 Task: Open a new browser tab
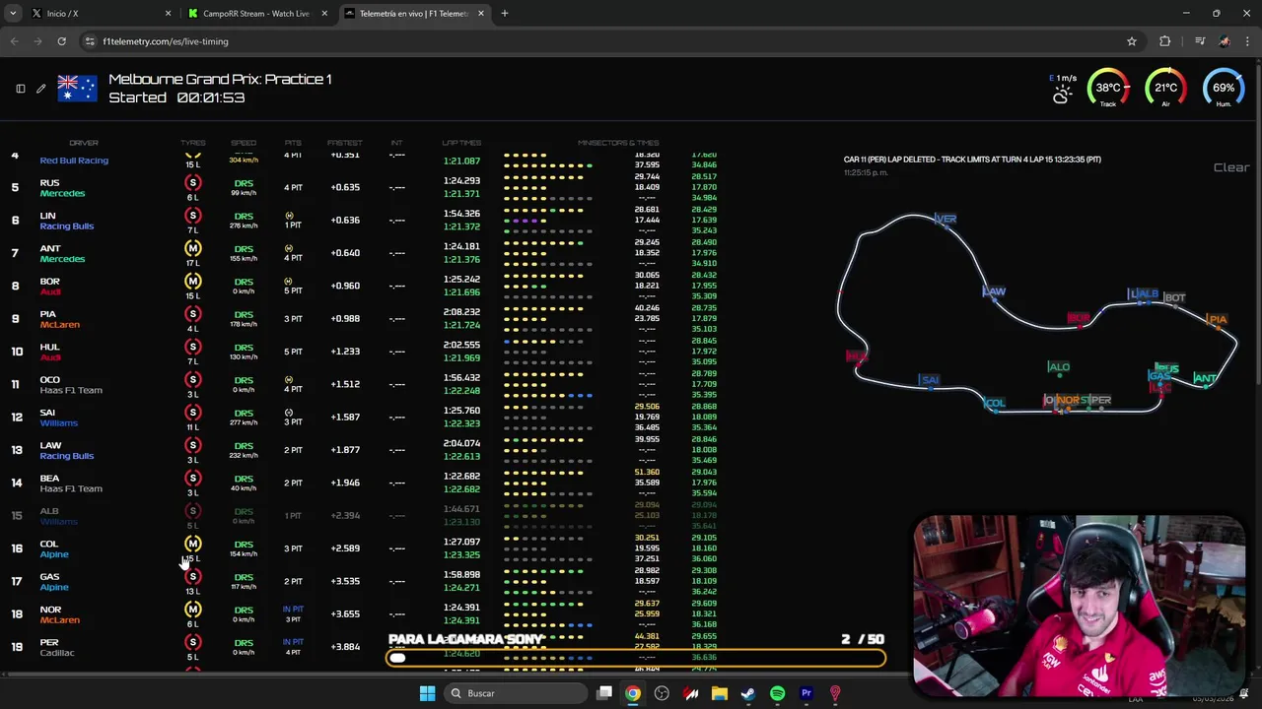pyautogui.click(x=504, y=13)
